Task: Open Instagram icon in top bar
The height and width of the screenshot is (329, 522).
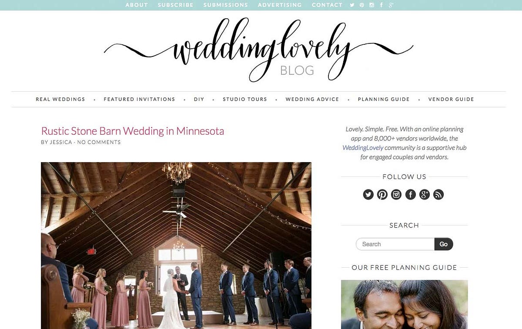Action: pos(371,5)
